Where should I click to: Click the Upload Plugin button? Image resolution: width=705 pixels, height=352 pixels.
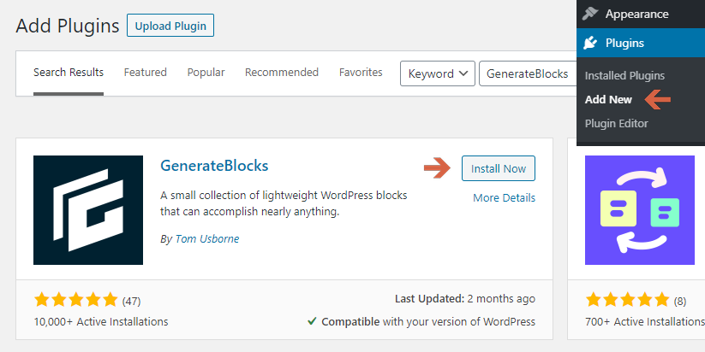[x=170, y=26]
